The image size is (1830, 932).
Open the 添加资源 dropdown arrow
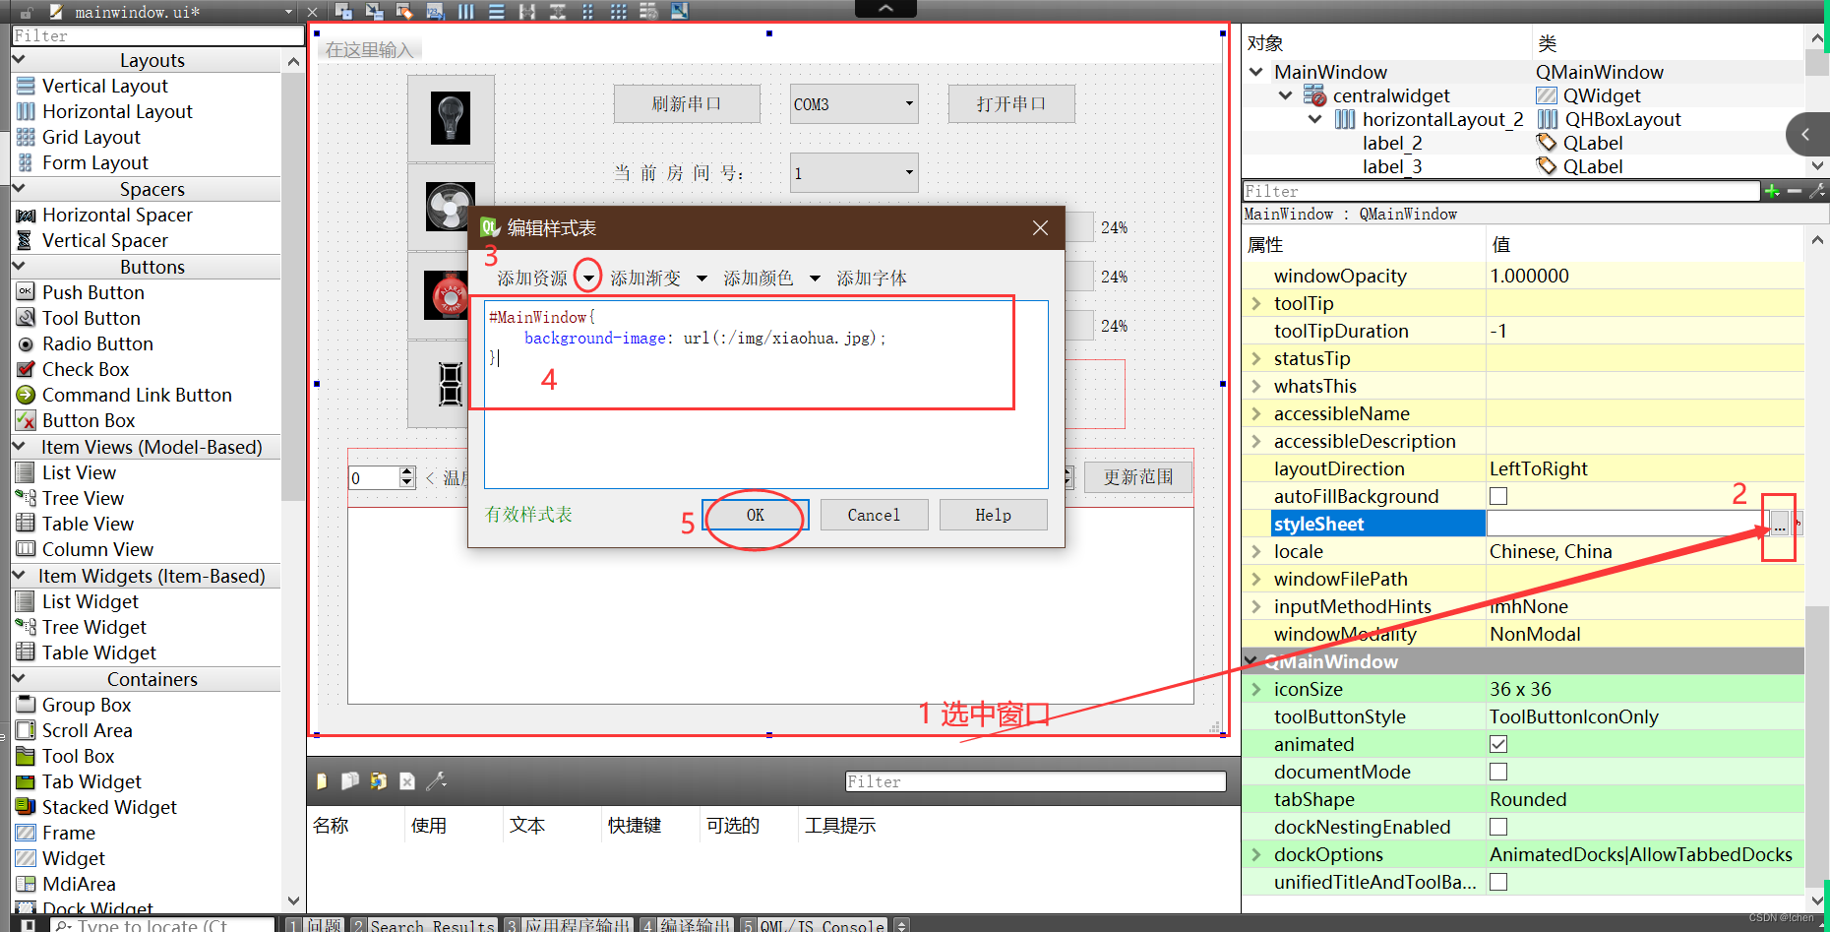pyautogui.click(x=588, y=279)
